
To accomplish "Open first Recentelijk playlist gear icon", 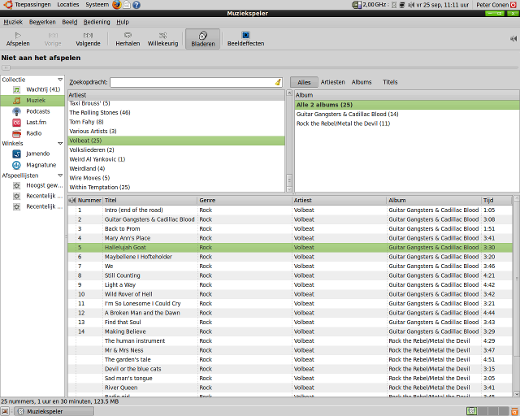I will (x=16, y=196).
